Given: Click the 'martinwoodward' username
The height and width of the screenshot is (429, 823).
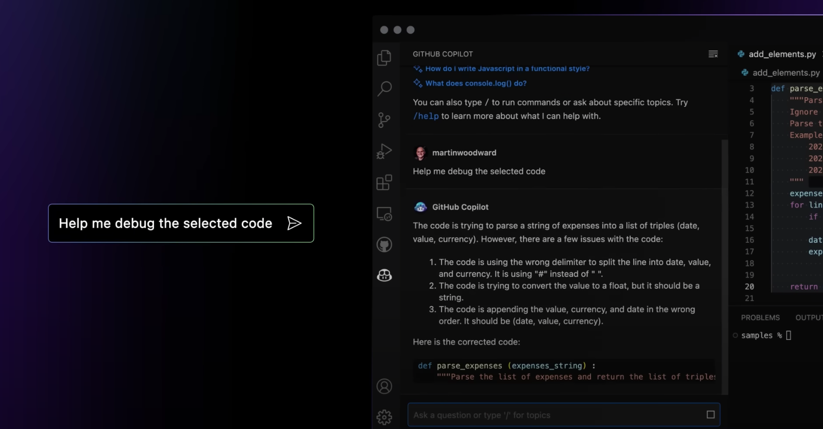Looking at the screenshot, I should click(x=464, y=153).
